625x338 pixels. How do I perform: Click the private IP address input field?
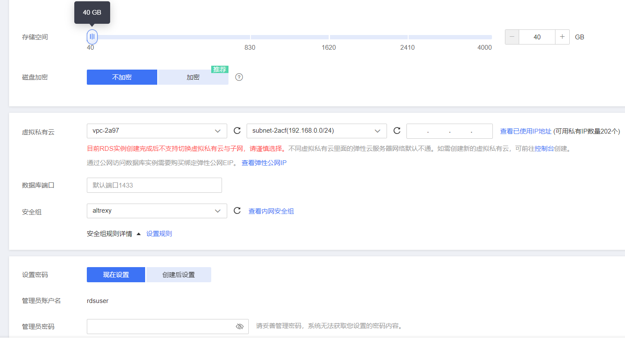[x=450, y=131]
